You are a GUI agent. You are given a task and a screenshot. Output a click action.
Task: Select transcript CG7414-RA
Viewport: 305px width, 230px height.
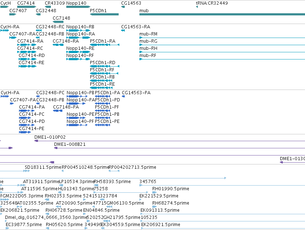(30, 41)
